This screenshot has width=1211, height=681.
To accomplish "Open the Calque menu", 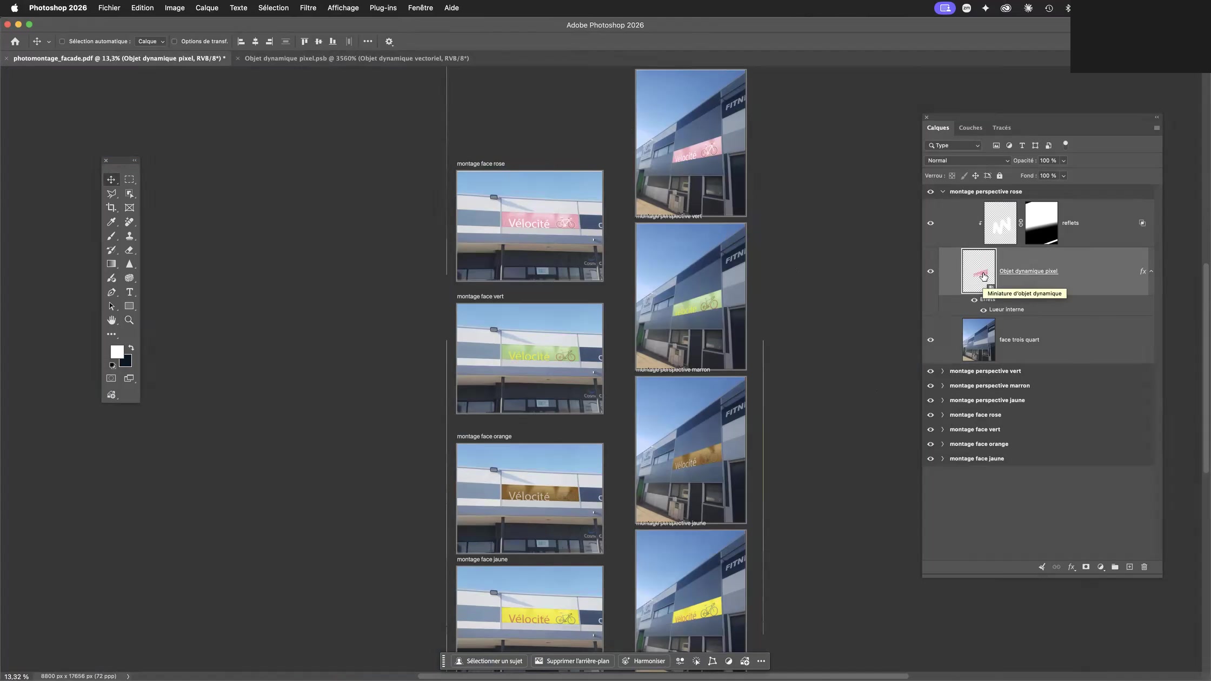I will point(207,8).
